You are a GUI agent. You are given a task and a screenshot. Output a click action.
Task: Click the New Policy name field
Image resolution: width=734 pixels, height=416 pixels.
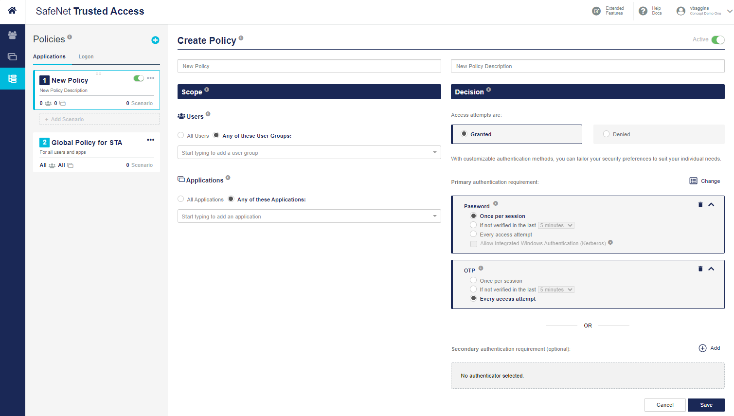click(309, 66)
